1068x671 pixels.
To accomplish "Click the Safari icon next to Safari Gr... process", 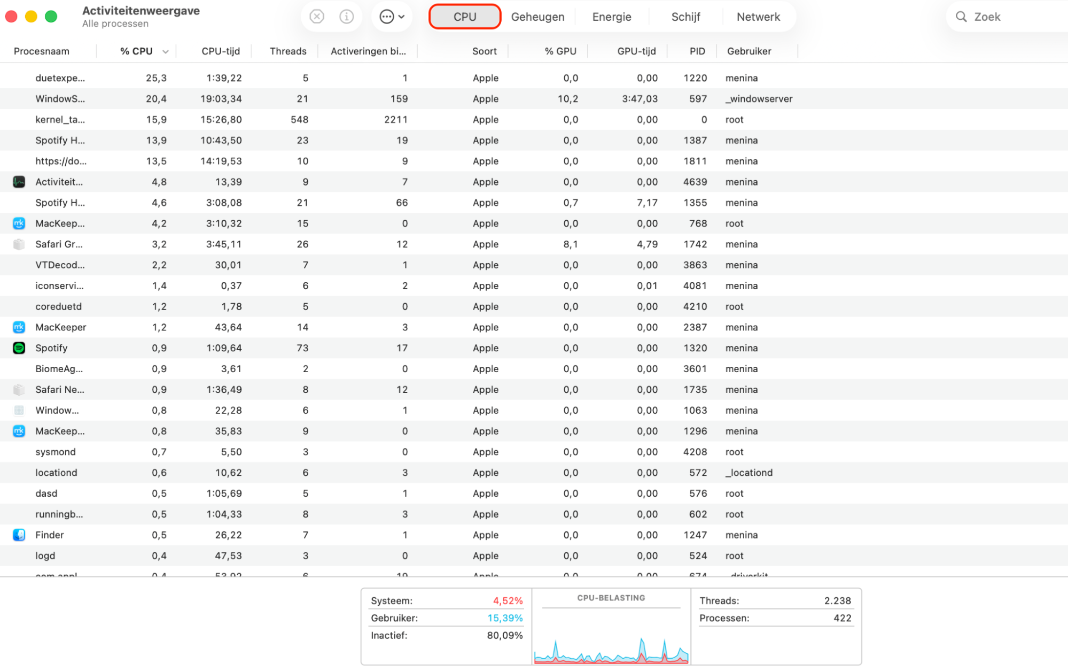I will (19, 244).
